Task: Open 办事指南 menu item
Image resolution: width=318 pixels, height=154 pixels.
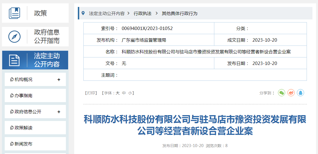Action: click(35, 95)
